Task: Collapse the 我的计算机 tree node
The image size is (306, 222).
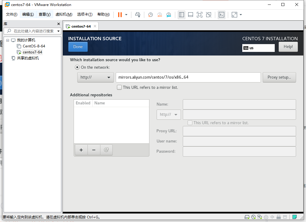Action: tap(8, 40)
